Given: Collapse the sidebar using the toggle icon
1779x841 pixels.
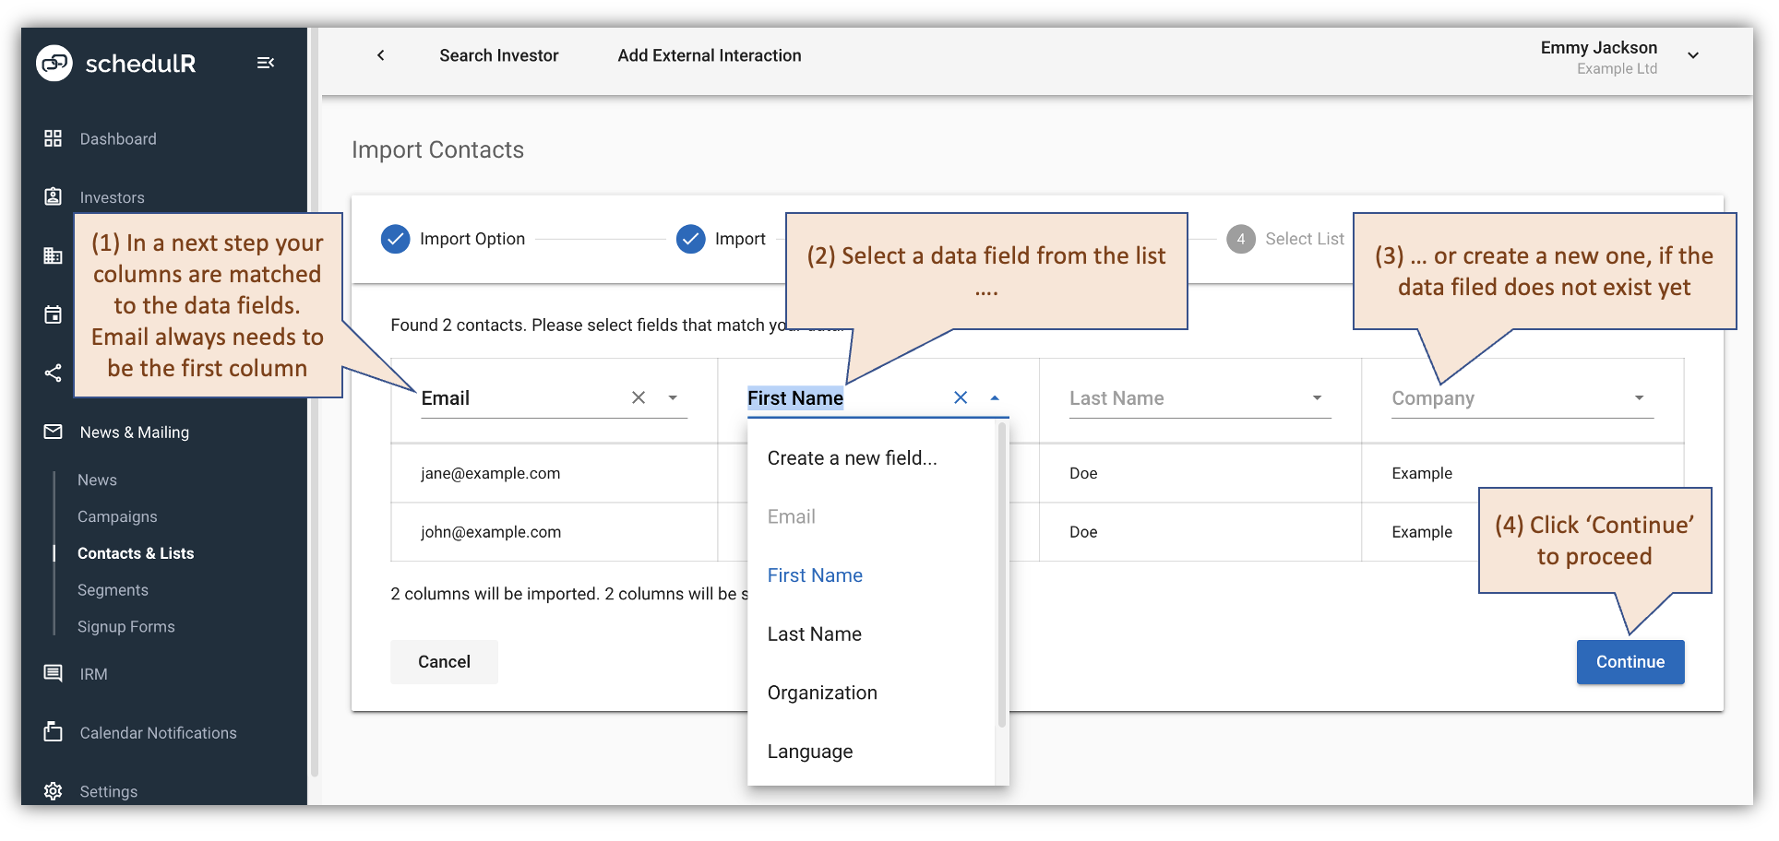Looking at the screenshot, I should (266, 63).
